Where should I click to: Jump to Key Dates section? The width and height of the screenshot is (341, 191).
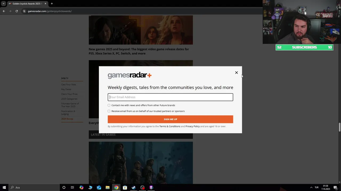[66, 89]
